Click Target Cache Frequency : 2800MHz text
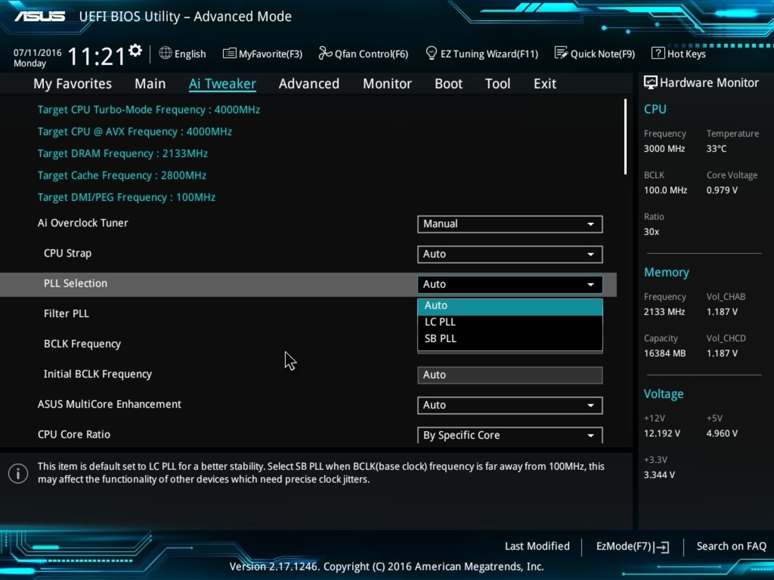This screenshot has width=774, height=580. pyautogui.click(x=122, y=176)
